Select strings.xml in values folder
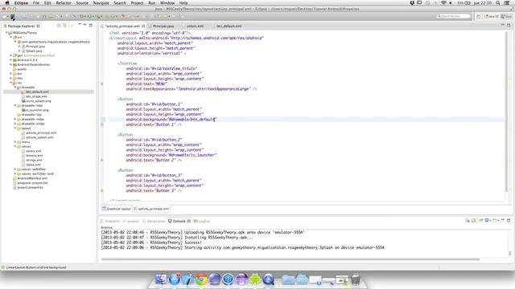The height and width of the screenshot is (289, 515). click(x=34, y=161)
